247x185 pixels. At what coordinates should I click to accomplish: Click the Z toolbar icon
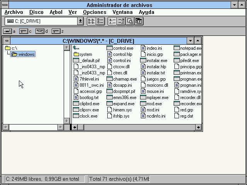pos(139,21)
